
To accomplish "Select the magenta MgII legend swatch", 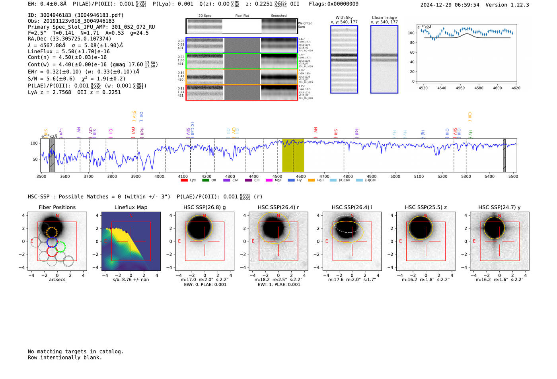I will (269, 180).
